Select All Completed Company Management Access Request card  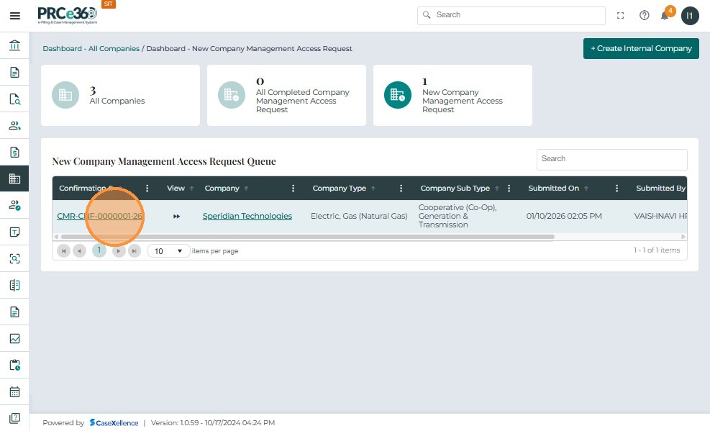pos(286,96)
